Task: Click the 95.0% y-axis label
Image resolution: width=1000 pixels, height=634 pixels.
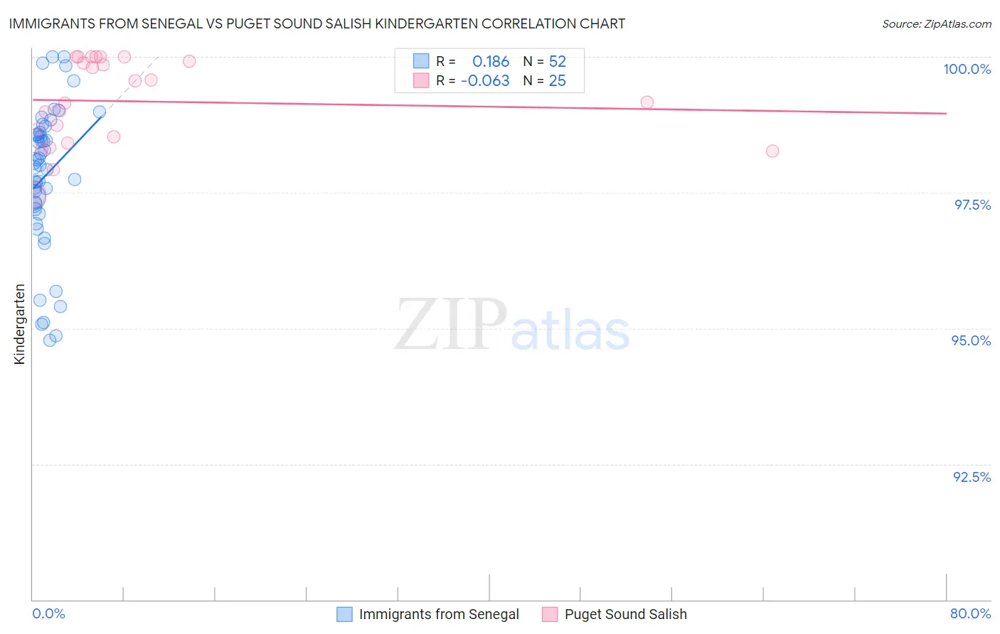Action: click(971, 340)
